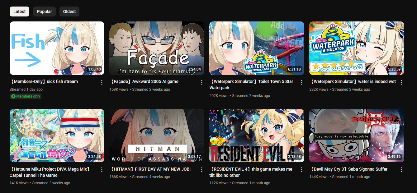Open three-dot menu for Devil May Cry 3

tap(402, 170)
